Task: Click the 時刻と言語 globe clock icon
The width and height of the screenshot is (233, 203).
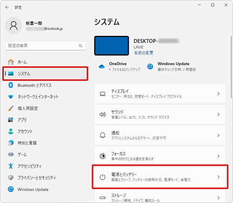Action: coord(11,143)
